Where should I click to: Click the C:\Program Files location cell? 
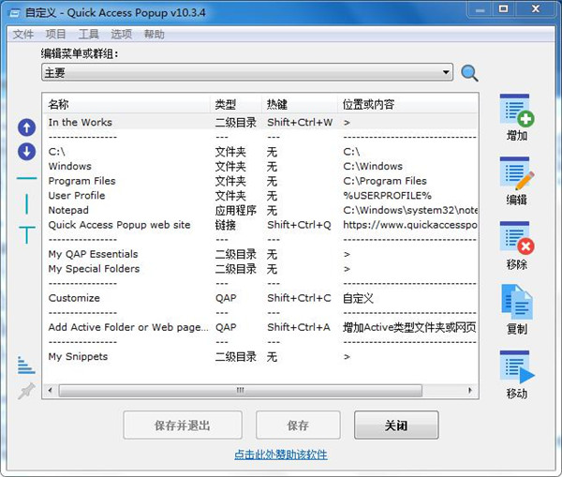pos(385,181)
